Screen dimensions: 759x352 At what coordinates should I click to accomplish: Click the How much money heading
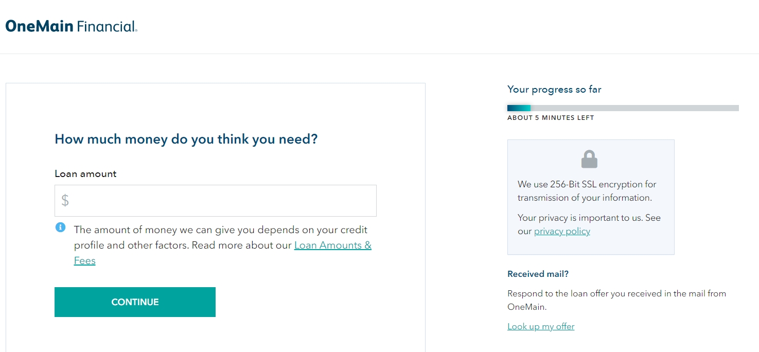click(186, 138)
